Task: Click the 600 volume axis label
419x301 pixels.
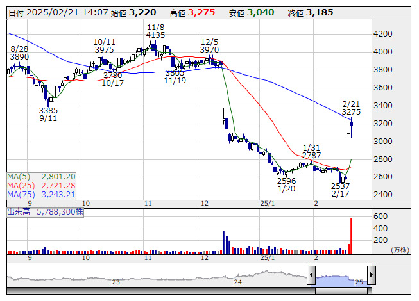Action: click(x=381, y=216)
